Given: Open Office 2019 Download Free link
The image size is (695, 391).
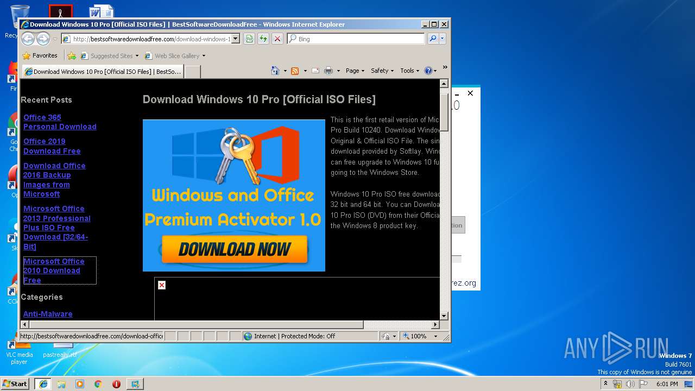Looking at the screenshot, I should 52,146.
